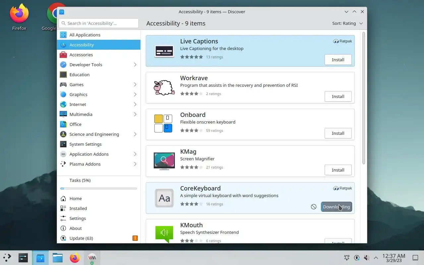Expand the Internet category arrow

135,104
